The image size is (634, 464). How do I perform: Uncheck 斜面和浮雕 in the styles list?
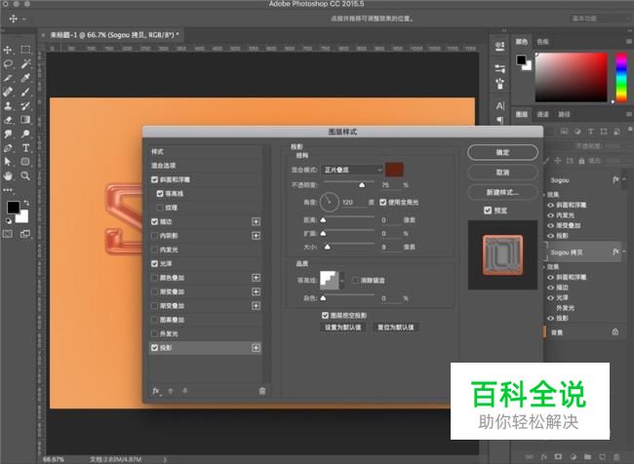point(154,179)
